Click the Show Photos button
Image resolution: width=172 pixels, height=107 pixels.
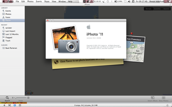coord(163,99)
